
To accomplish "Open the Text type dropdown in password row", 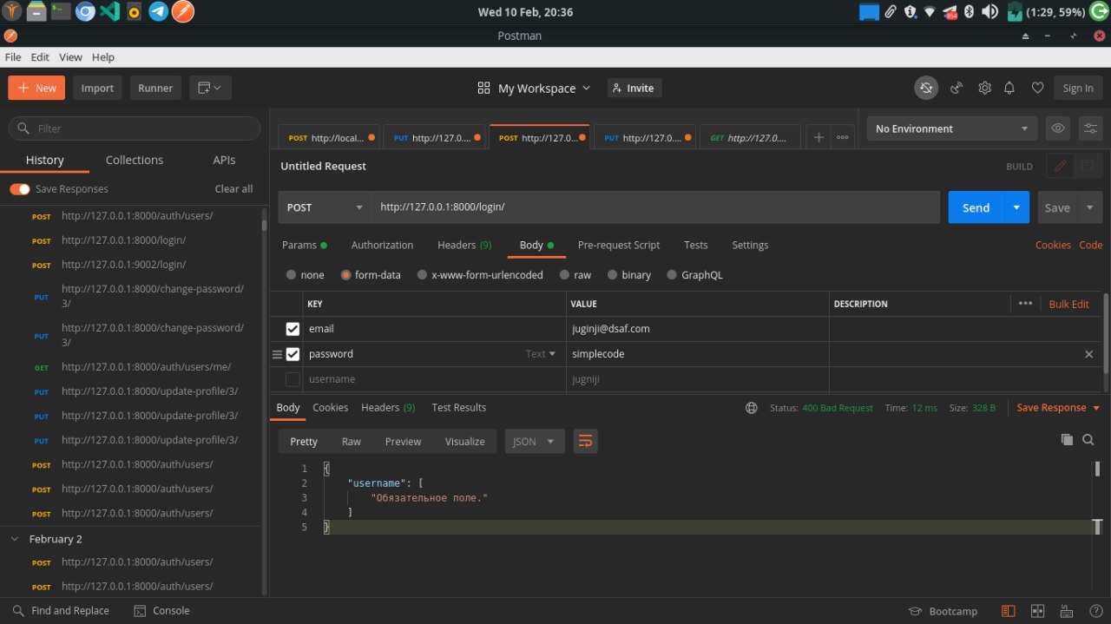I will click(x=541, y=354).
